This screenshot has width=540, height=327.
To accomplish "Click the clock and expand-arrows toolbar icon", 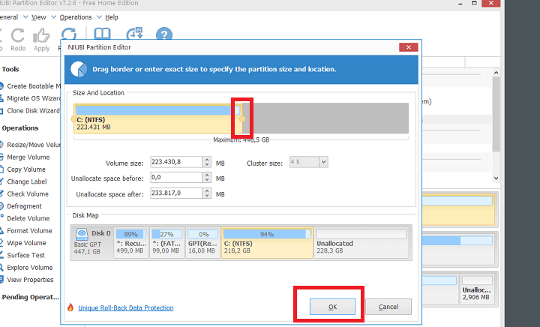I will [x=134, y=34].
